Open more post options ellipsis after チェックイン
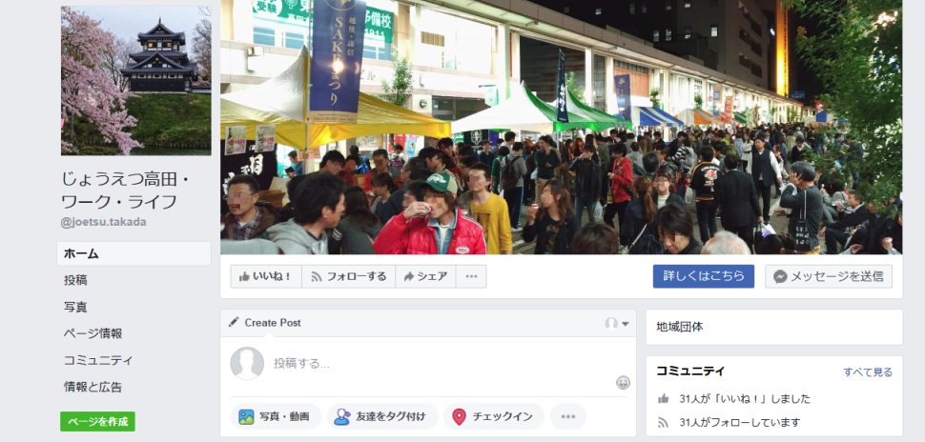Image resolution: width=925 pixels, height=442 pixels. point(568,416)
